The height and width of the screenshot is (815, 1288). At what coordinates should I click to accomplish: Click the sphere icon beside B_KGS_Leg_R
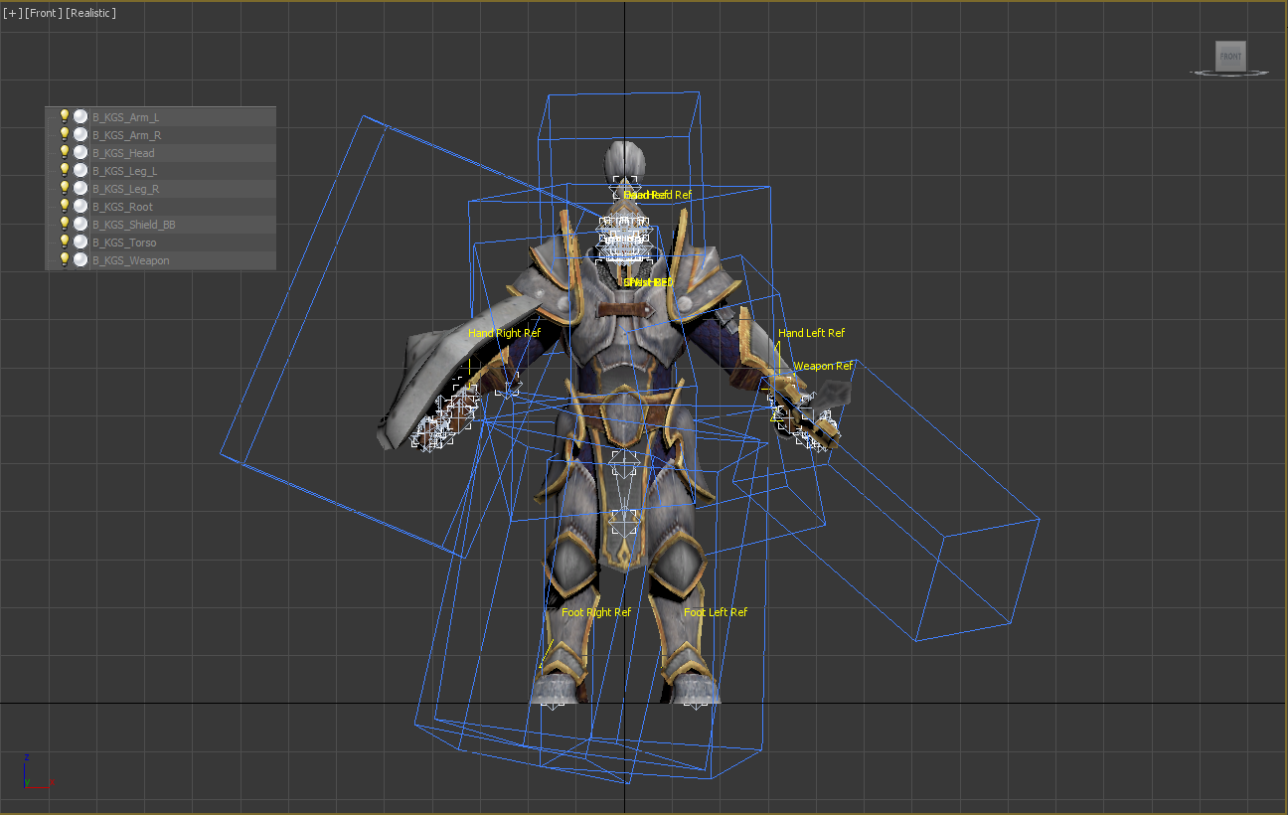point(80,188)
